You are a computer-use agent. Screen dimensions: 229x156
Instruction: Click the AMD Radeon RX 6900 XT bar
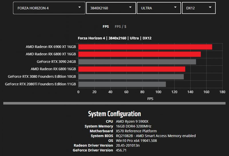[145, 47]
